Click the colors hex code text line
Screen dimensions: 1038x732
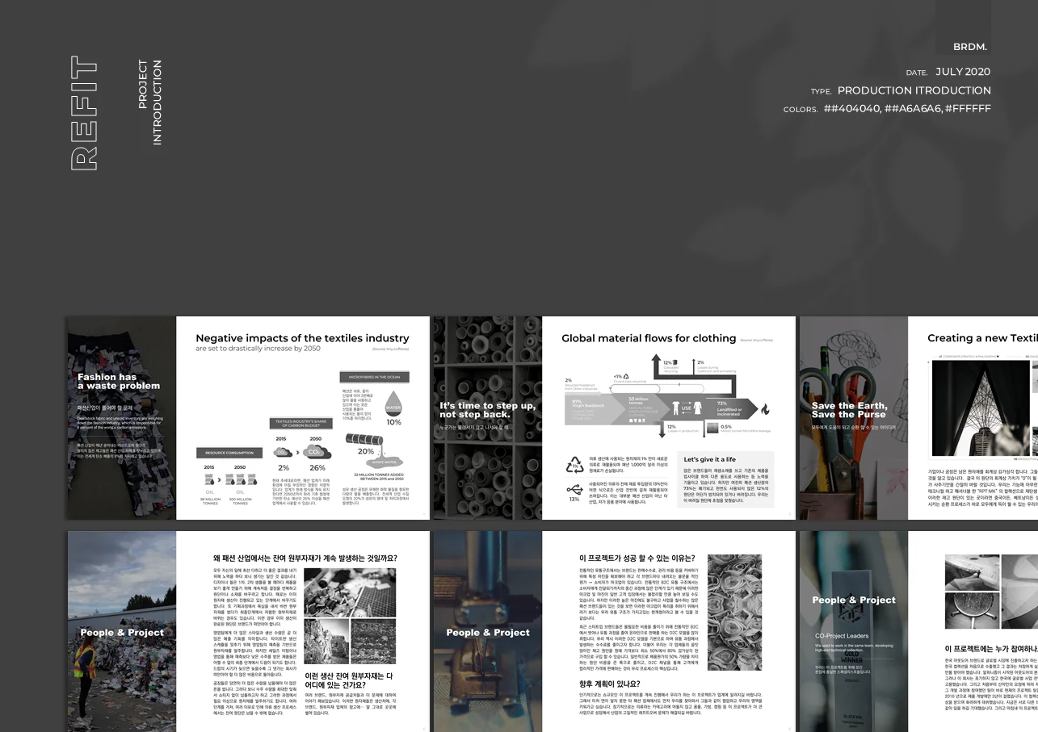pyautogui.click(x=887, y=109)
